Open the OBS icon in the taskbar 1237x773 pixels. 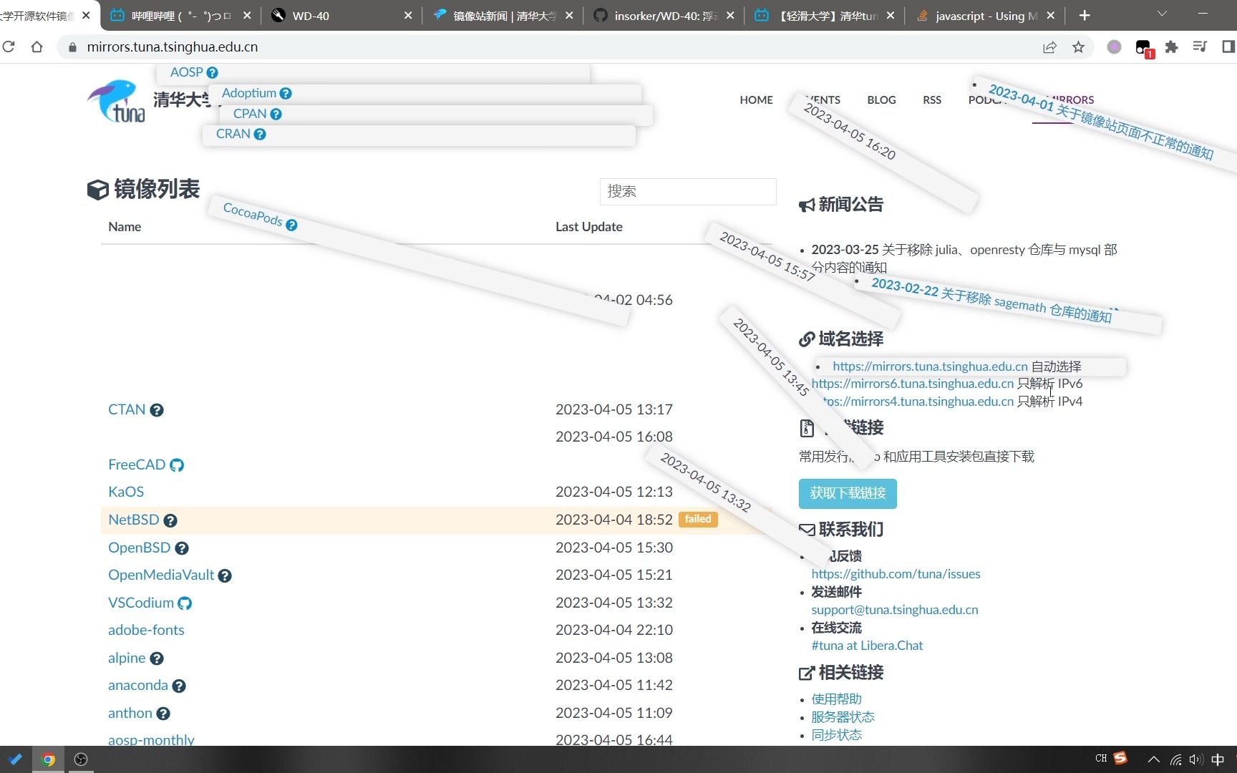pyautogui.click(x=81, y=759)
